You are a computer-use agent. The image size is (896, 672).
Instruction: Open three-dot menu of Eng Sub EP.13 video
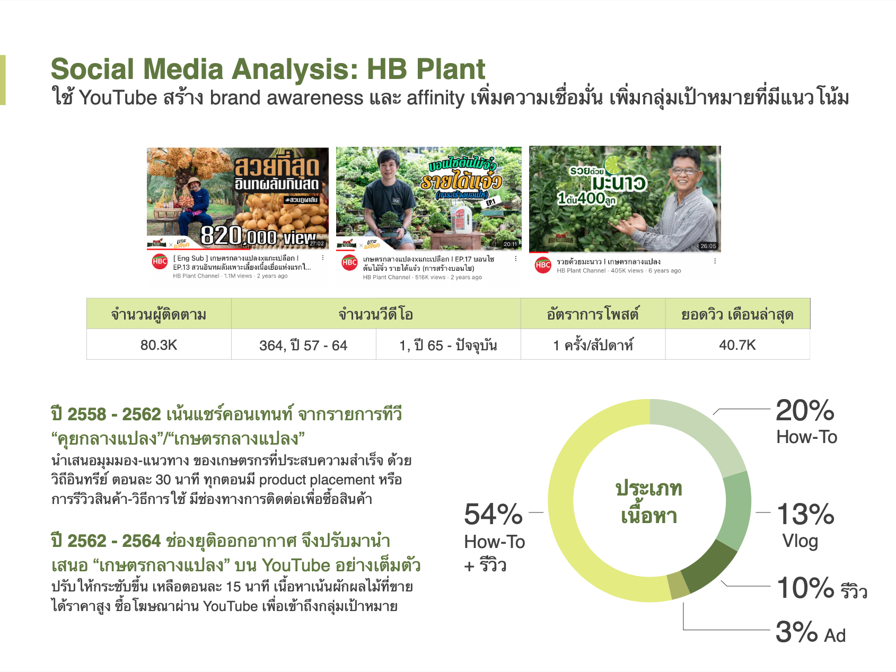click(x=322, y=258)
